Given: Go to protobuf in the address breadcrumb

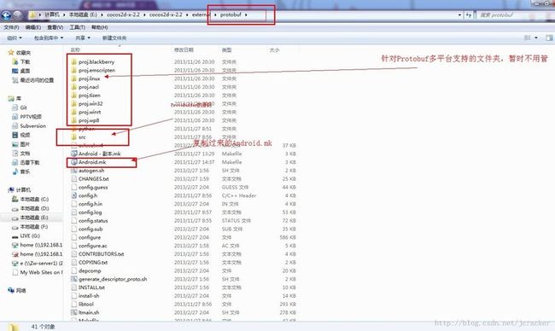Looking at the screenshot, I should pos(231,15).
